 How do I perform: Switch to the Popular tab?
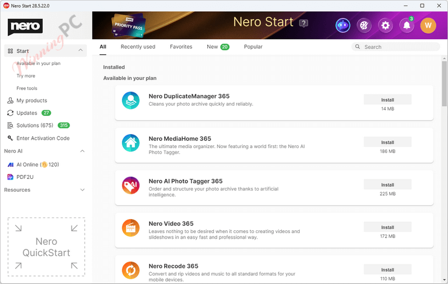[x=253, y=47]
